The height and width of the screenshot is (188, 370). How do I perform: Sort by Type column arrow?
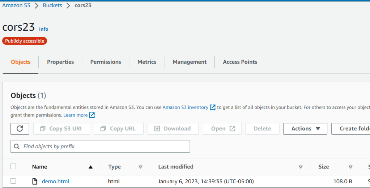[x=140, y=167]
